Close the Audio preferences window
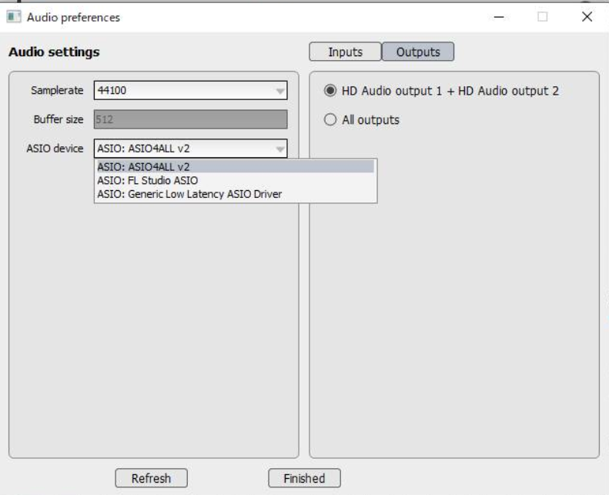Screen dimensions: 609x495 coord(587,17)
